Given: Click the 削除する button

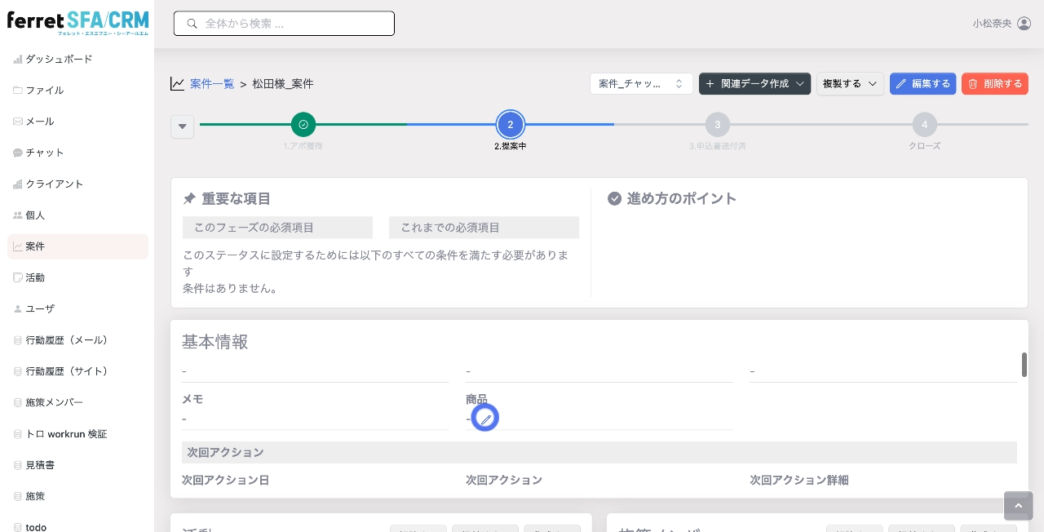Looking at the screenshot, I should 995,83.
